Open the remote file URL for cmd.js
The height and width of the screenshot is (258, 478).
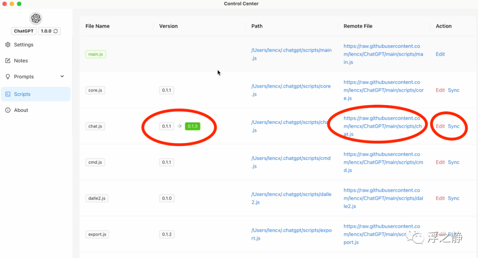383,162
